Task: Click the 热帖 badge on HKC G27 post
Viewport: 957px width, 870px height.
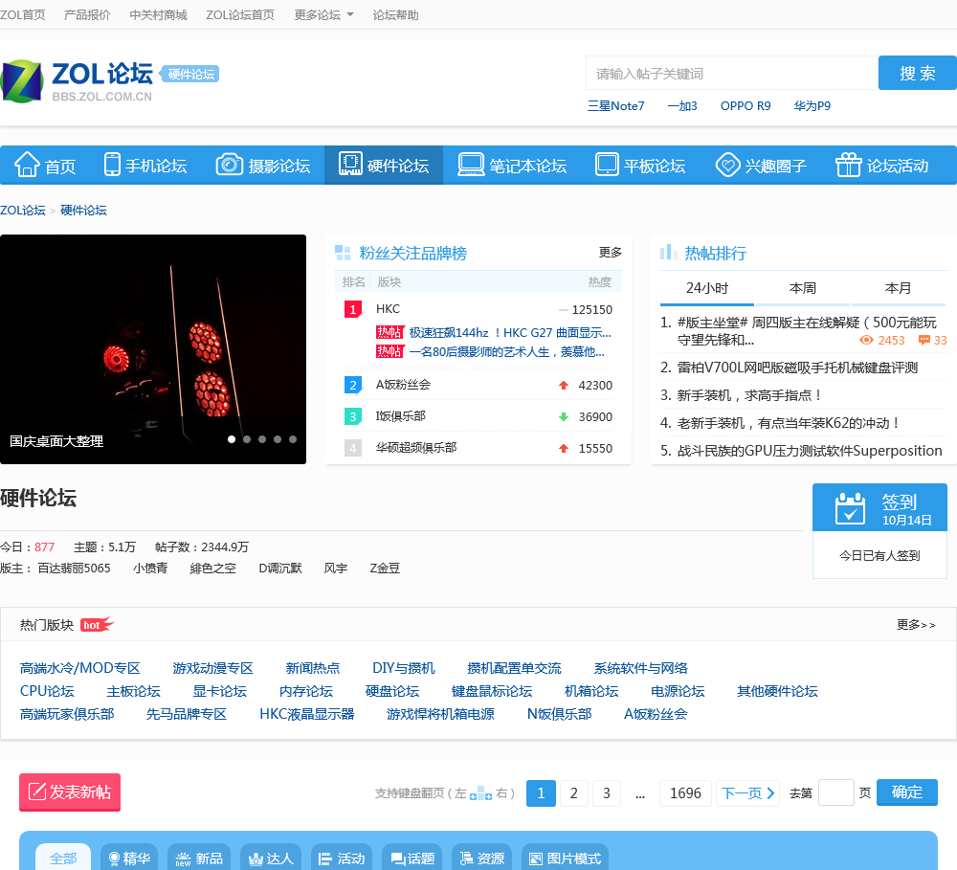Action: point(389,332)
